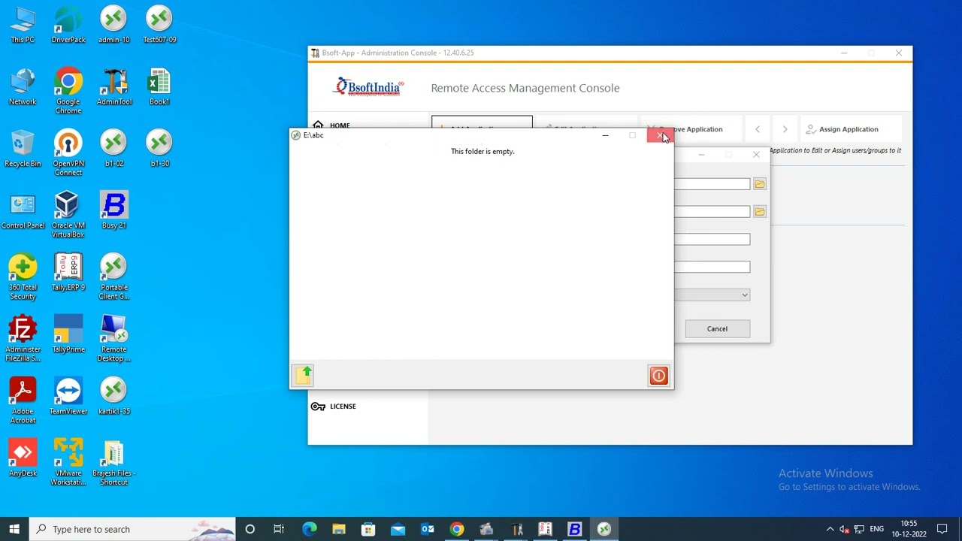Image resolution: width=962 pixels, height=541 pixels.
Task: Click the fourth text field in the dialog
Action: (x=712, y=267)
